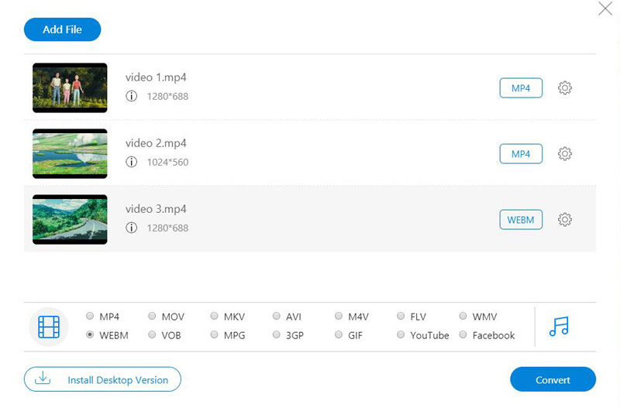Open the WEBM format badge for video 3.mp4

pos(521,220)
